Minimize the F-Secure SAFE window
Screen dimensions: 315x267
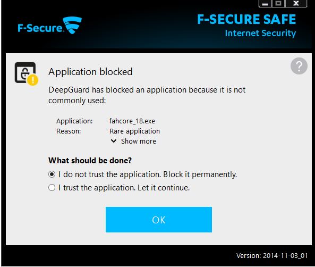[265, 4]
